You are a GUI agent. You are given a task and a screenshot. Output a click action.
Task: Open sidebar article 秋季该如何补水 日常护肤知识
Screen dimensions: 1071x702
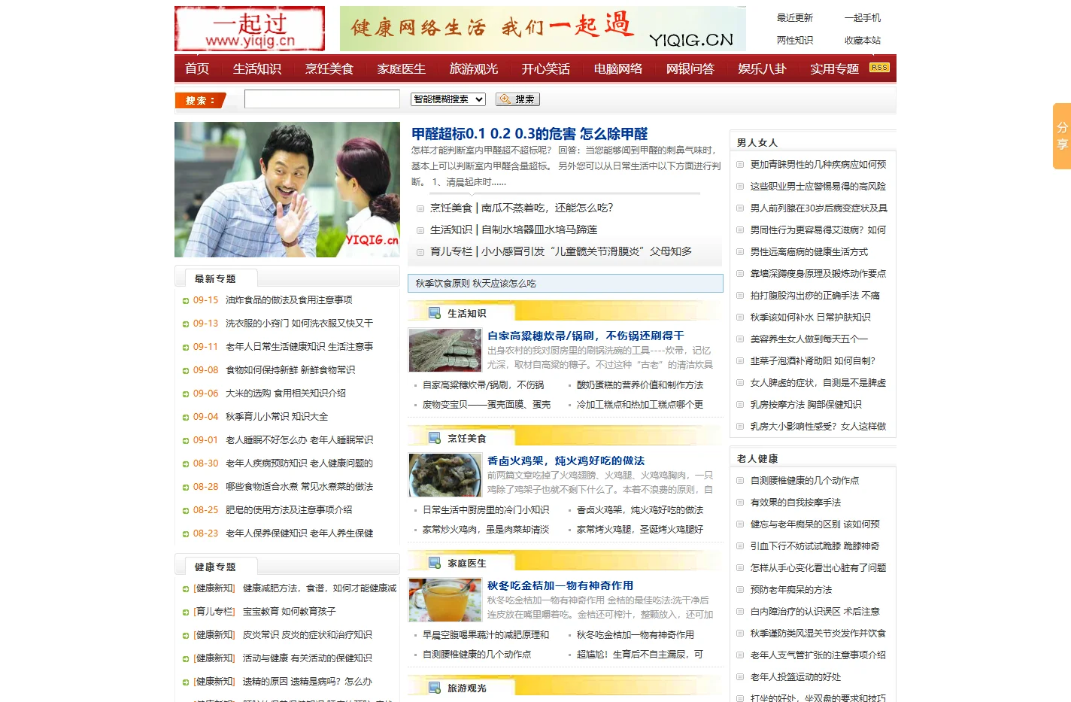click(x=811, y=317)
